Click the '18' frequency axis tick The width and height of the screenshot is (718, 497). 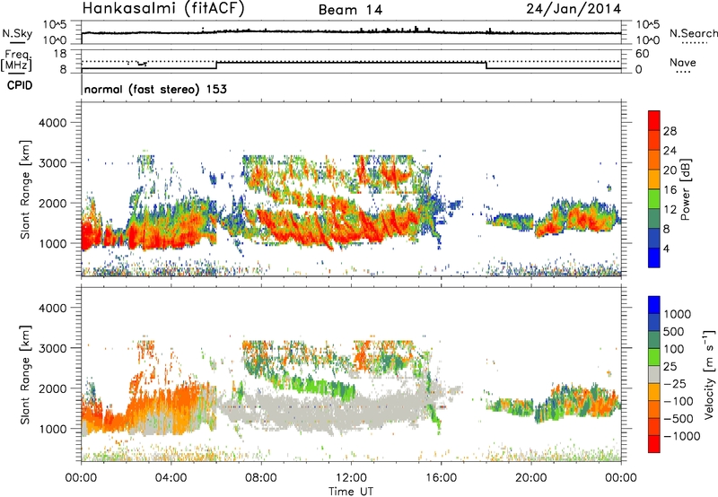[60, 54]
